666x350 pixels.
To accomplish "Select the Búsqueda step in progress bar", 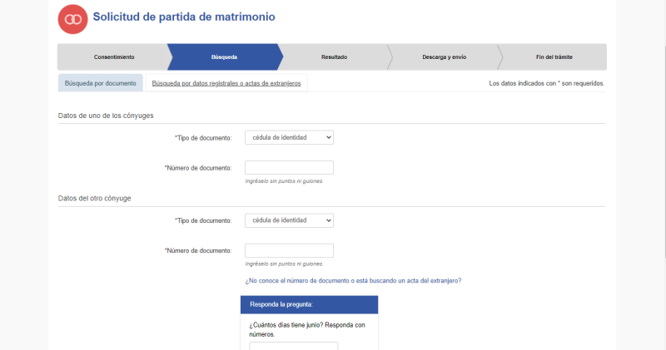I will [x=224, y=57].
